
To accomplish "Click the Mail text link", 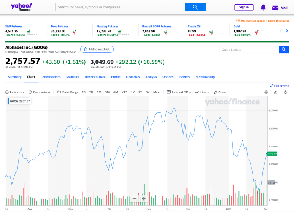I will coord(284,8).
